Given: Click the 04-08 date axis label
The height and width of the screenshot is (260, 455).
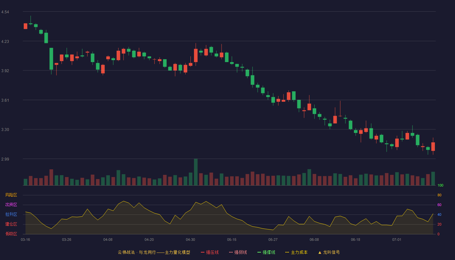Looking at the screenshot, I should click(x=108, y=240).
